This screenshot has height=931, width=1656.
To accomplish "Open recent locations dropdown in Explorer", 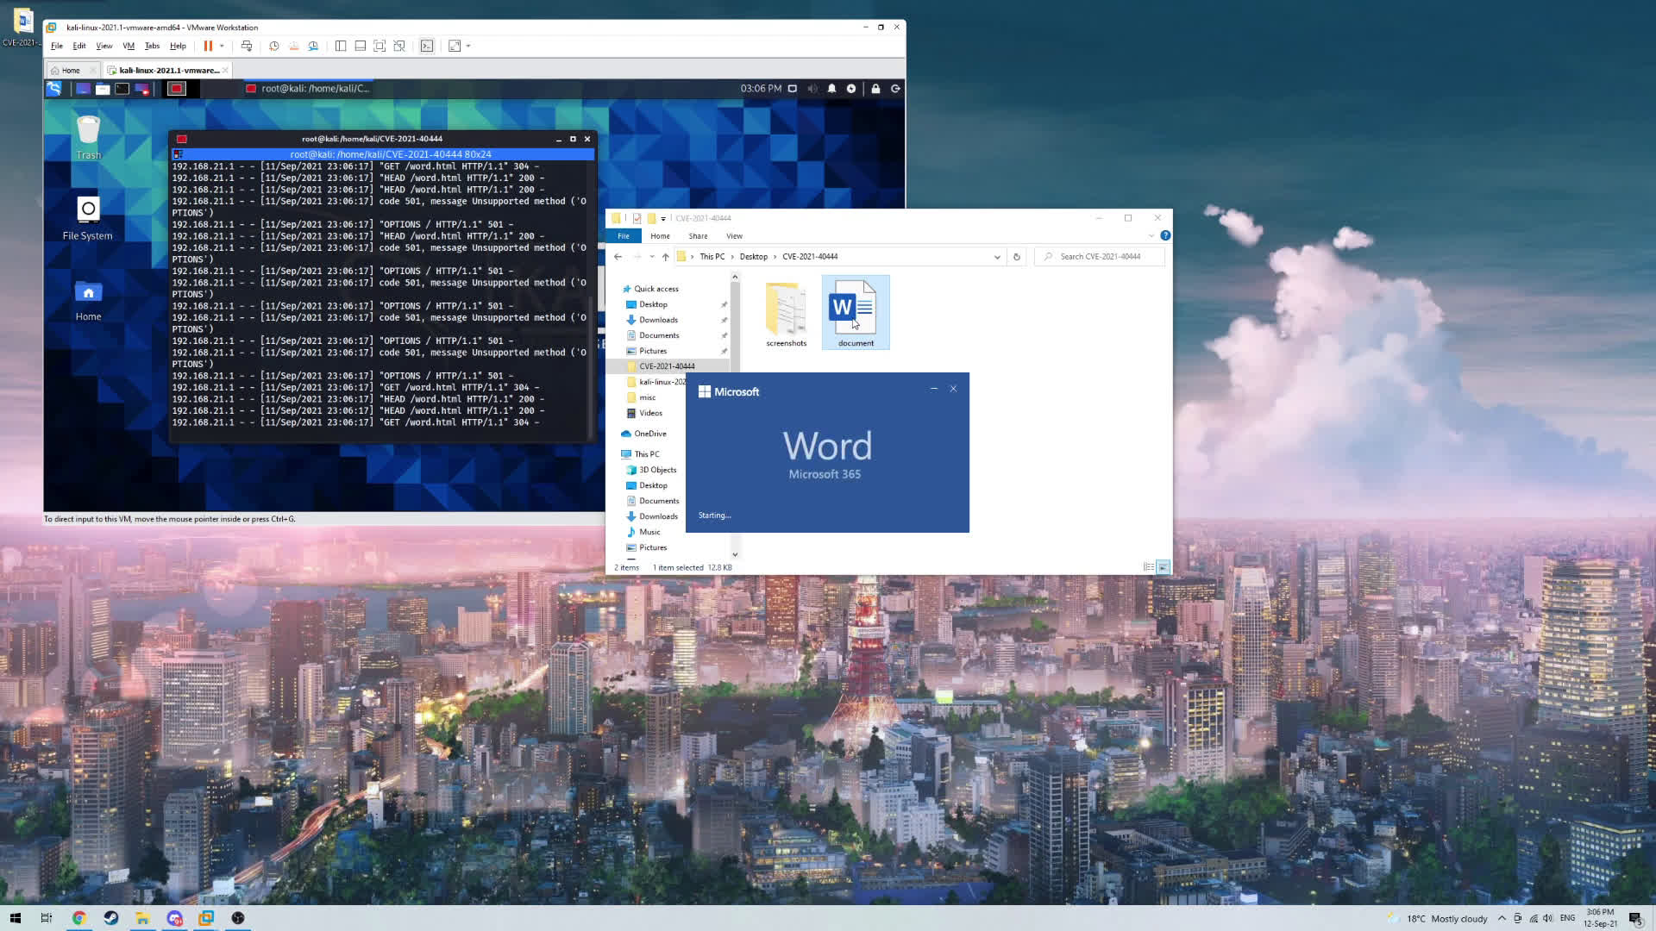I will 652,257.
